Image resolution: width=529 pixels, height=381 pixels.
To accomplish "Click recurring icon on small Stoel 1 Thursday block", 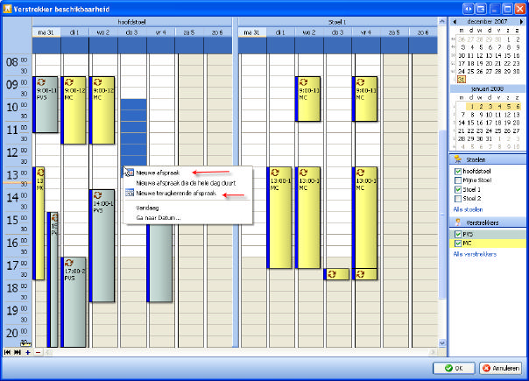I will coord(332,274).
